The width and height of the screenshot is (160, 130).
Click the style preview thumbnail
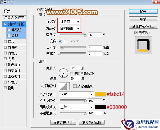point(143,45)
